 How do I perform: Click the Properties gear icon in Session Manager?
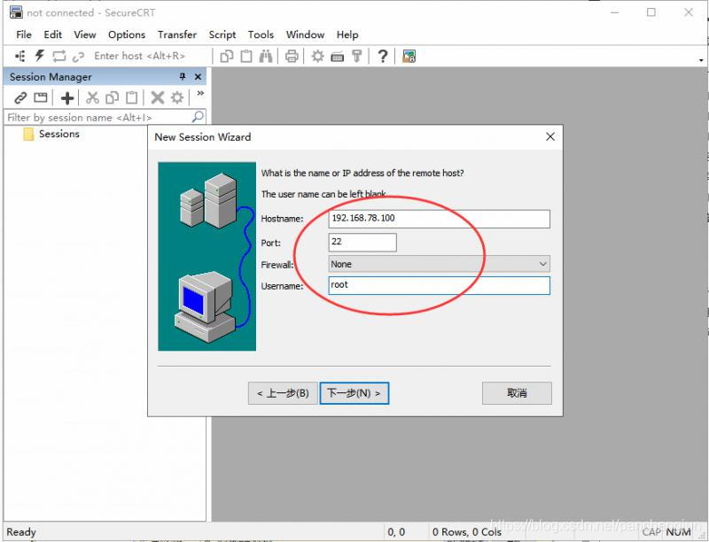[177, 97]
